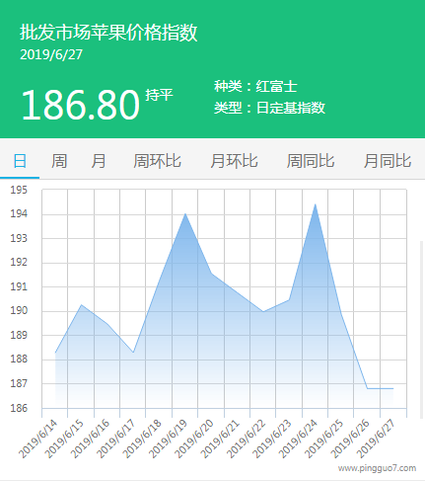Screen dimensions: 425x481
Task: Click the chart peak at 2019/6/24
Action: [x=316, y=204]
